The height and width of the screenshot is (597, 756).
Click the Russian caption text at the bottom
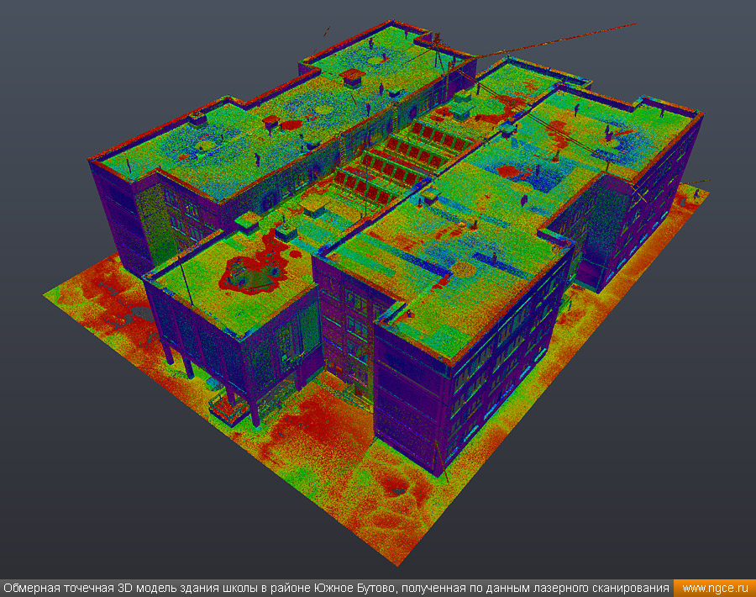pyautogui.click(x=336, y=589)
